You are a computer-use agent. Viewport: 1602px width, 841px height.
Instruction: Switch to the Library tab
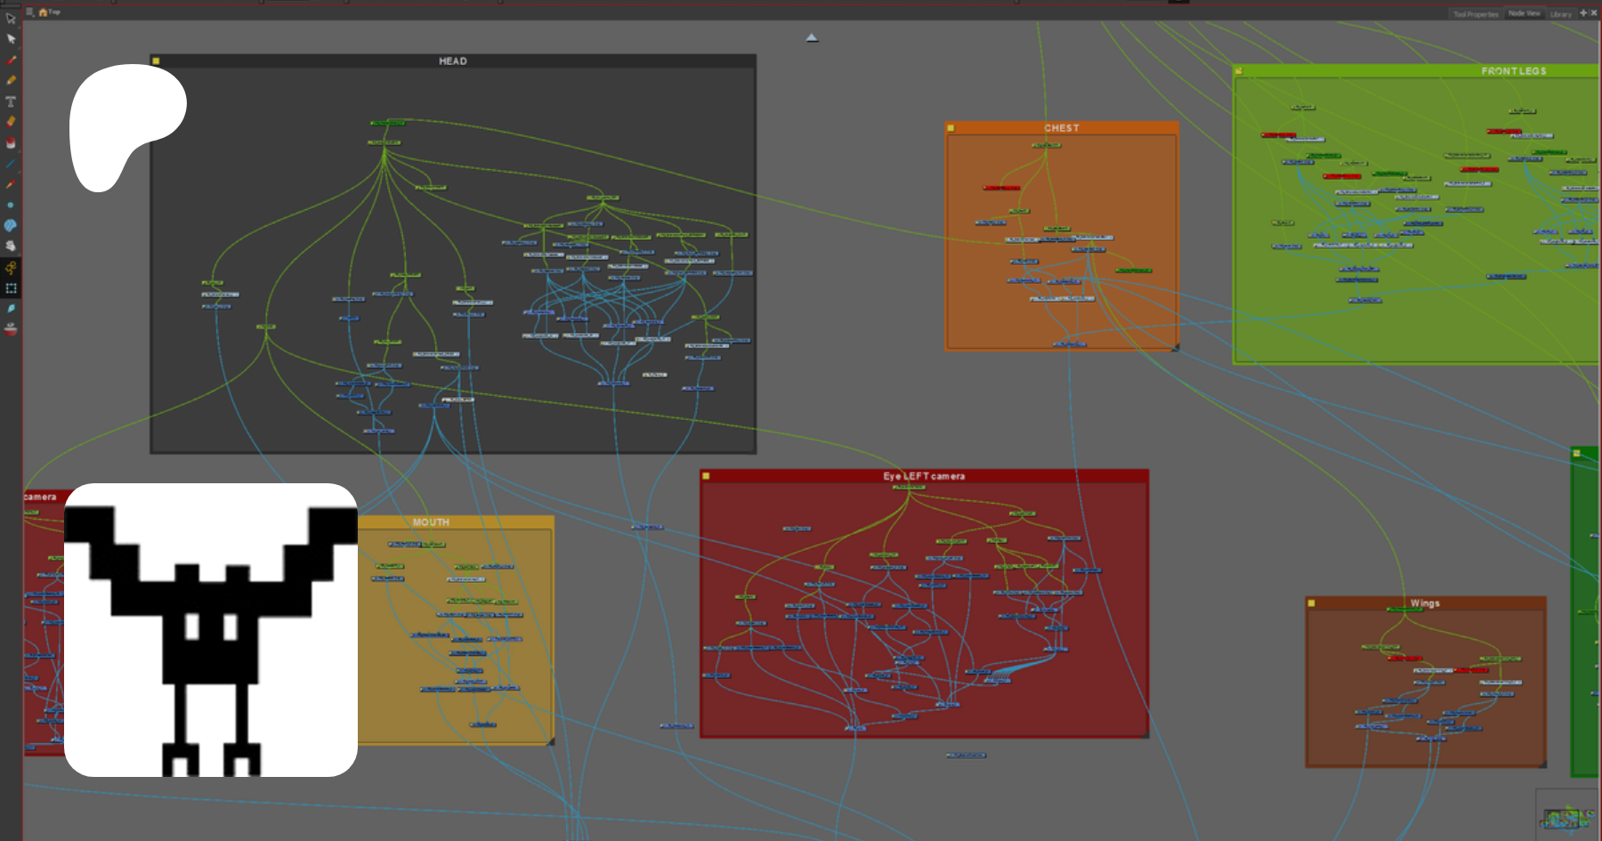(x=1560, y=14)
